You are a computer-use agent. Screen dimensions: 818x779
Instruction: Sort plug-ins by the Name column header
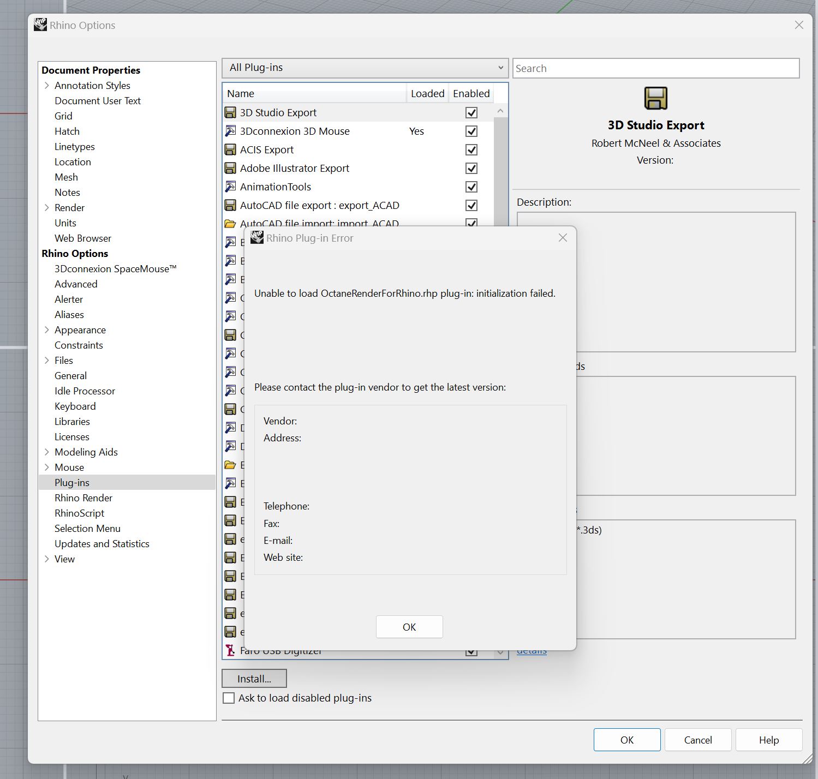point(314,93)
